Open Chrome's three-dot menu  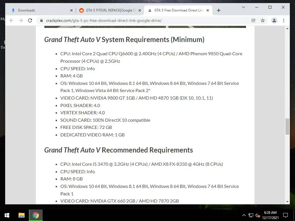click(x=283, y=20)
